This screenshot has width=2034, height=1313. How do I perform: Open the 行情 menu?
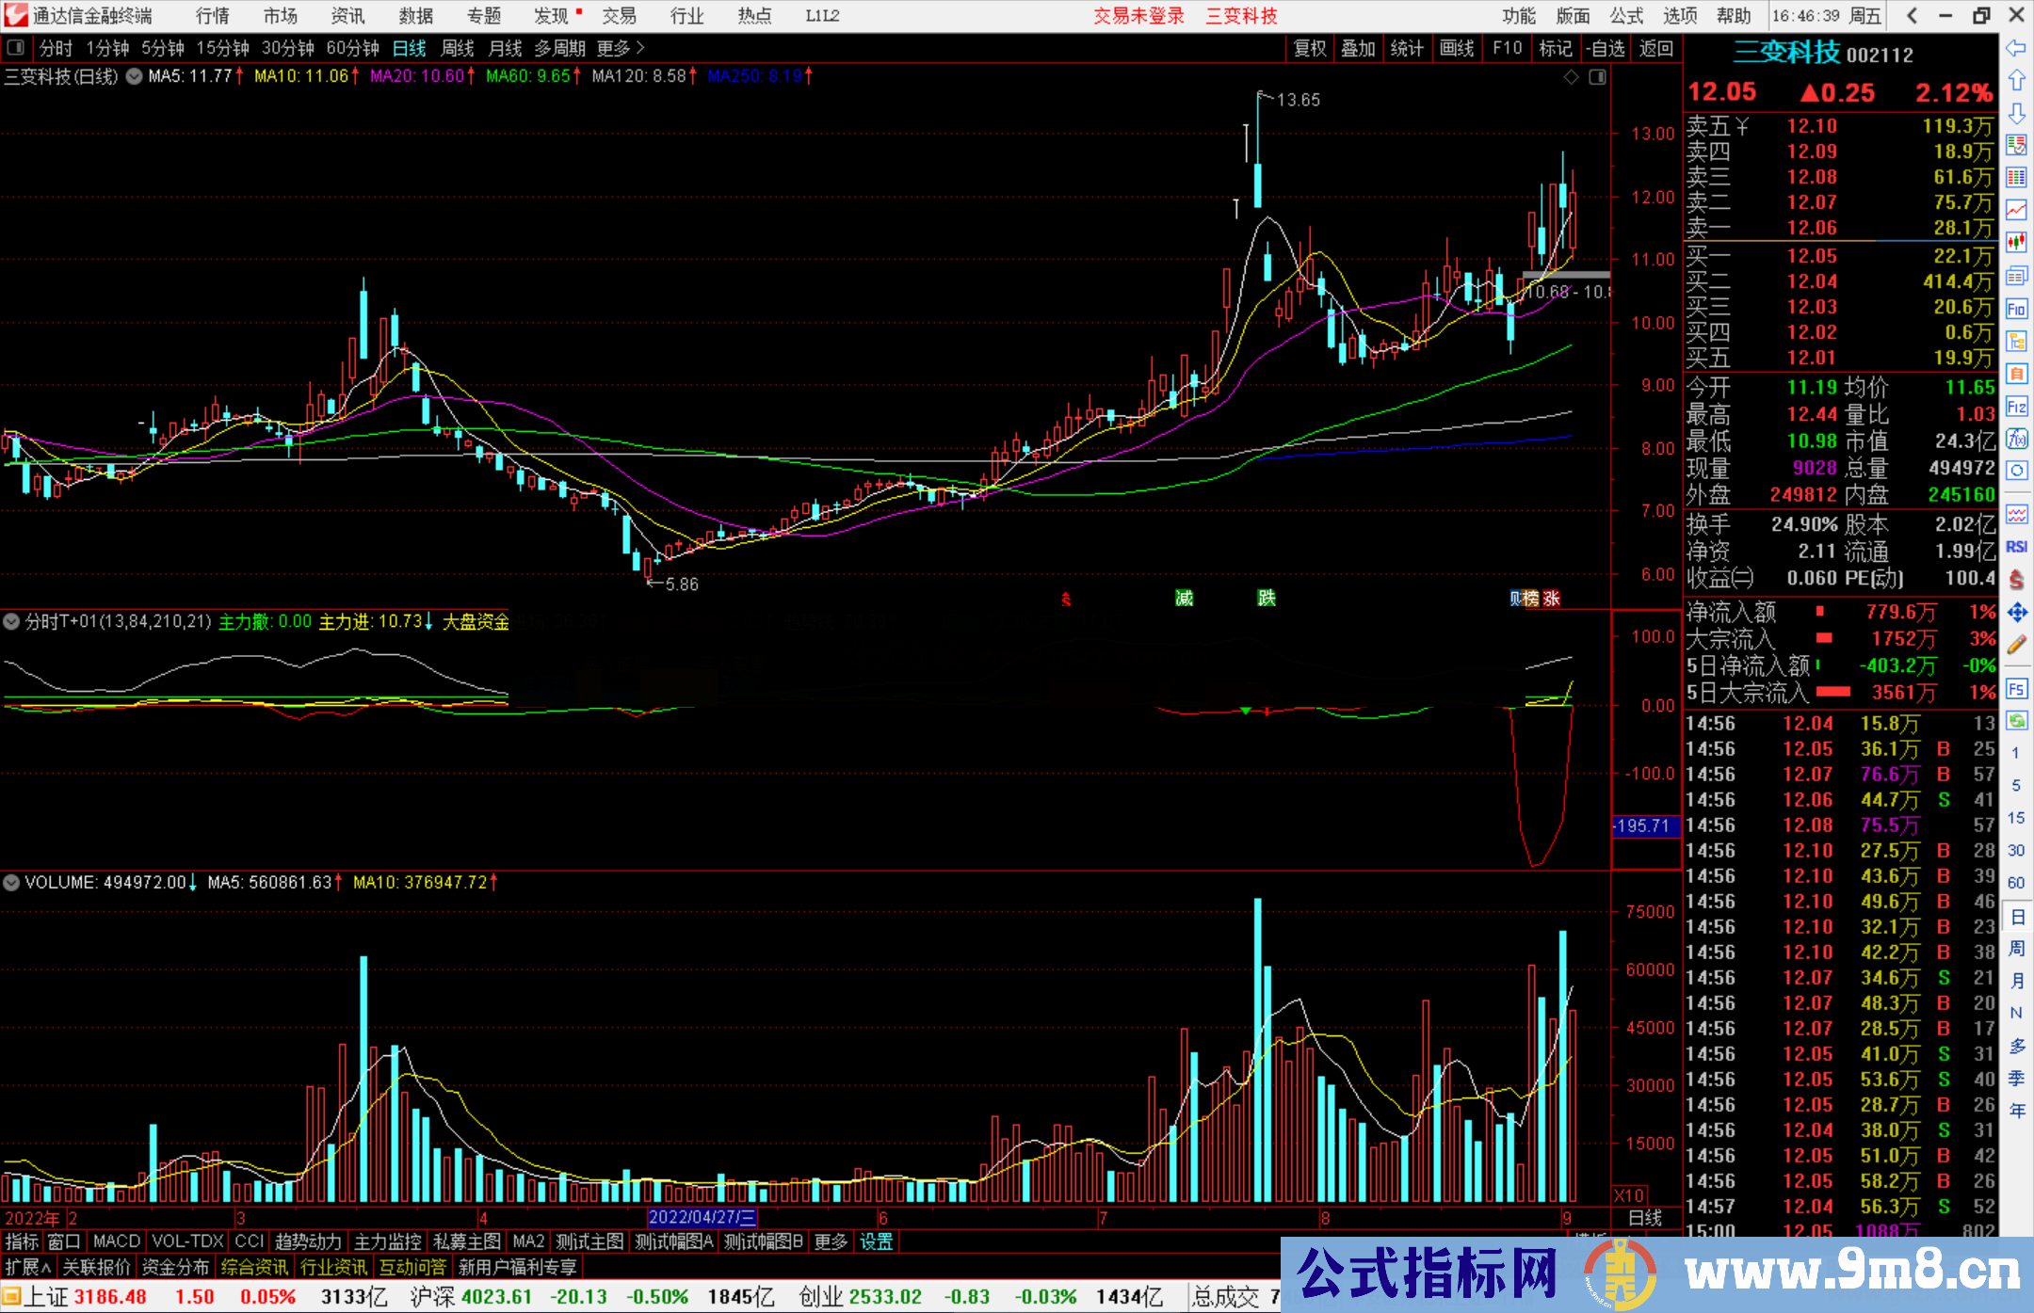pos(212,16)
